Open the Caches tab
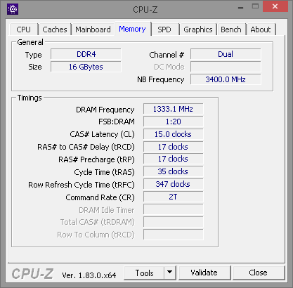The image size is (293, 288). point(55,30)
